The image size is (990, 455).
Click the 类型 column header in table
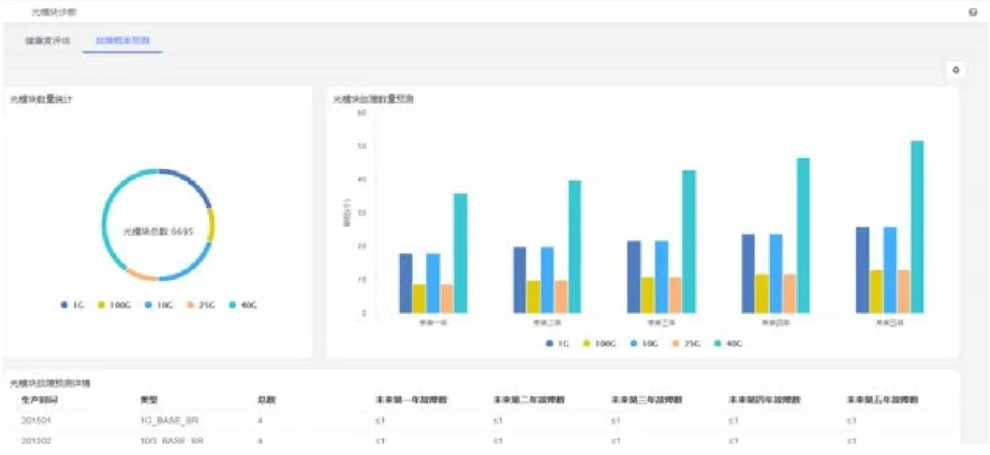(x=148, y=401)
